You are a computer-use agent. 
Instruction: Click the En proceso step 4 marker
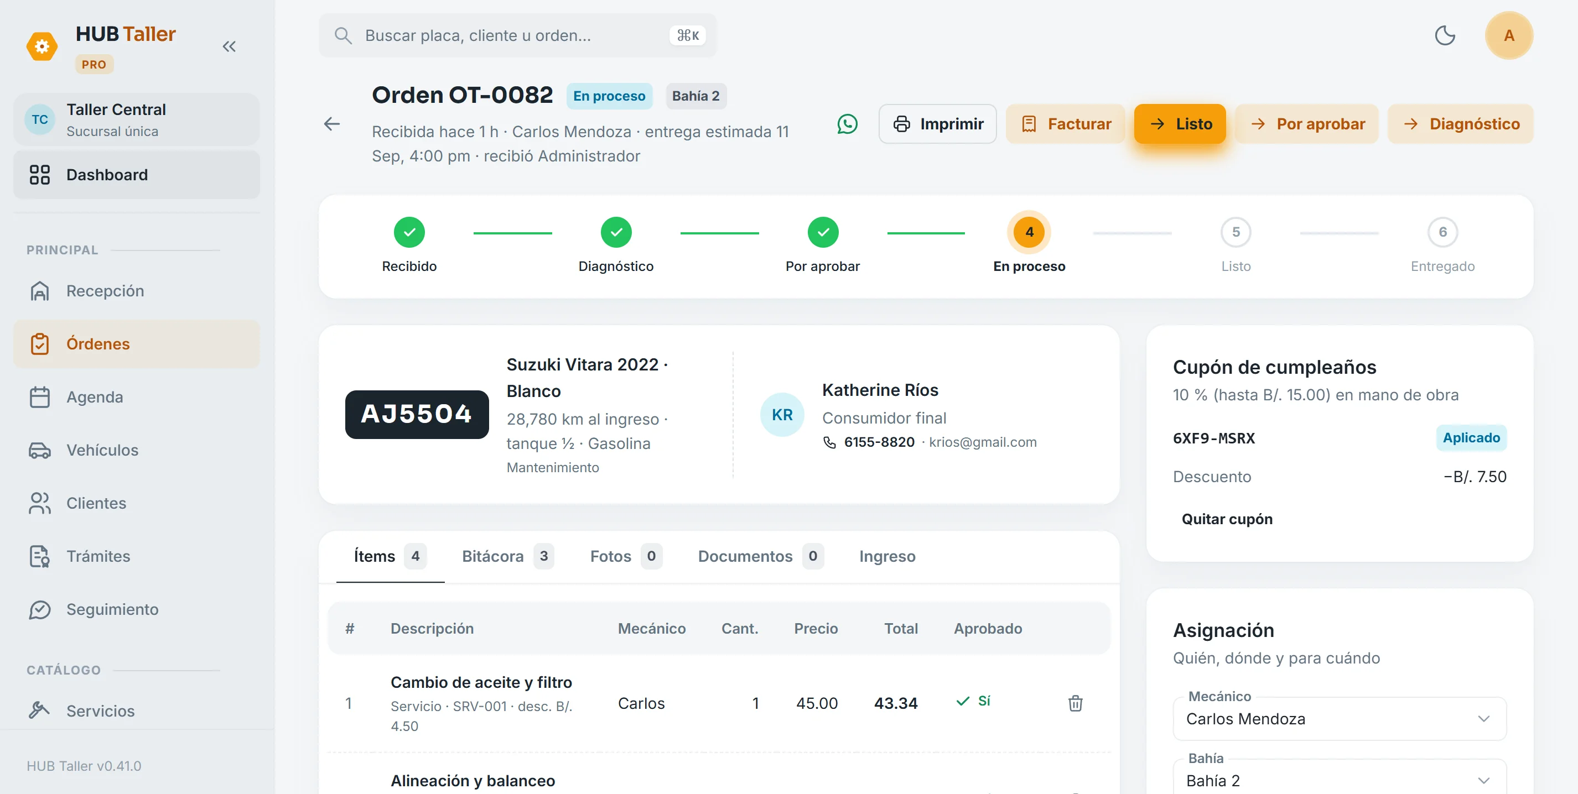(x=1029, y=233)
